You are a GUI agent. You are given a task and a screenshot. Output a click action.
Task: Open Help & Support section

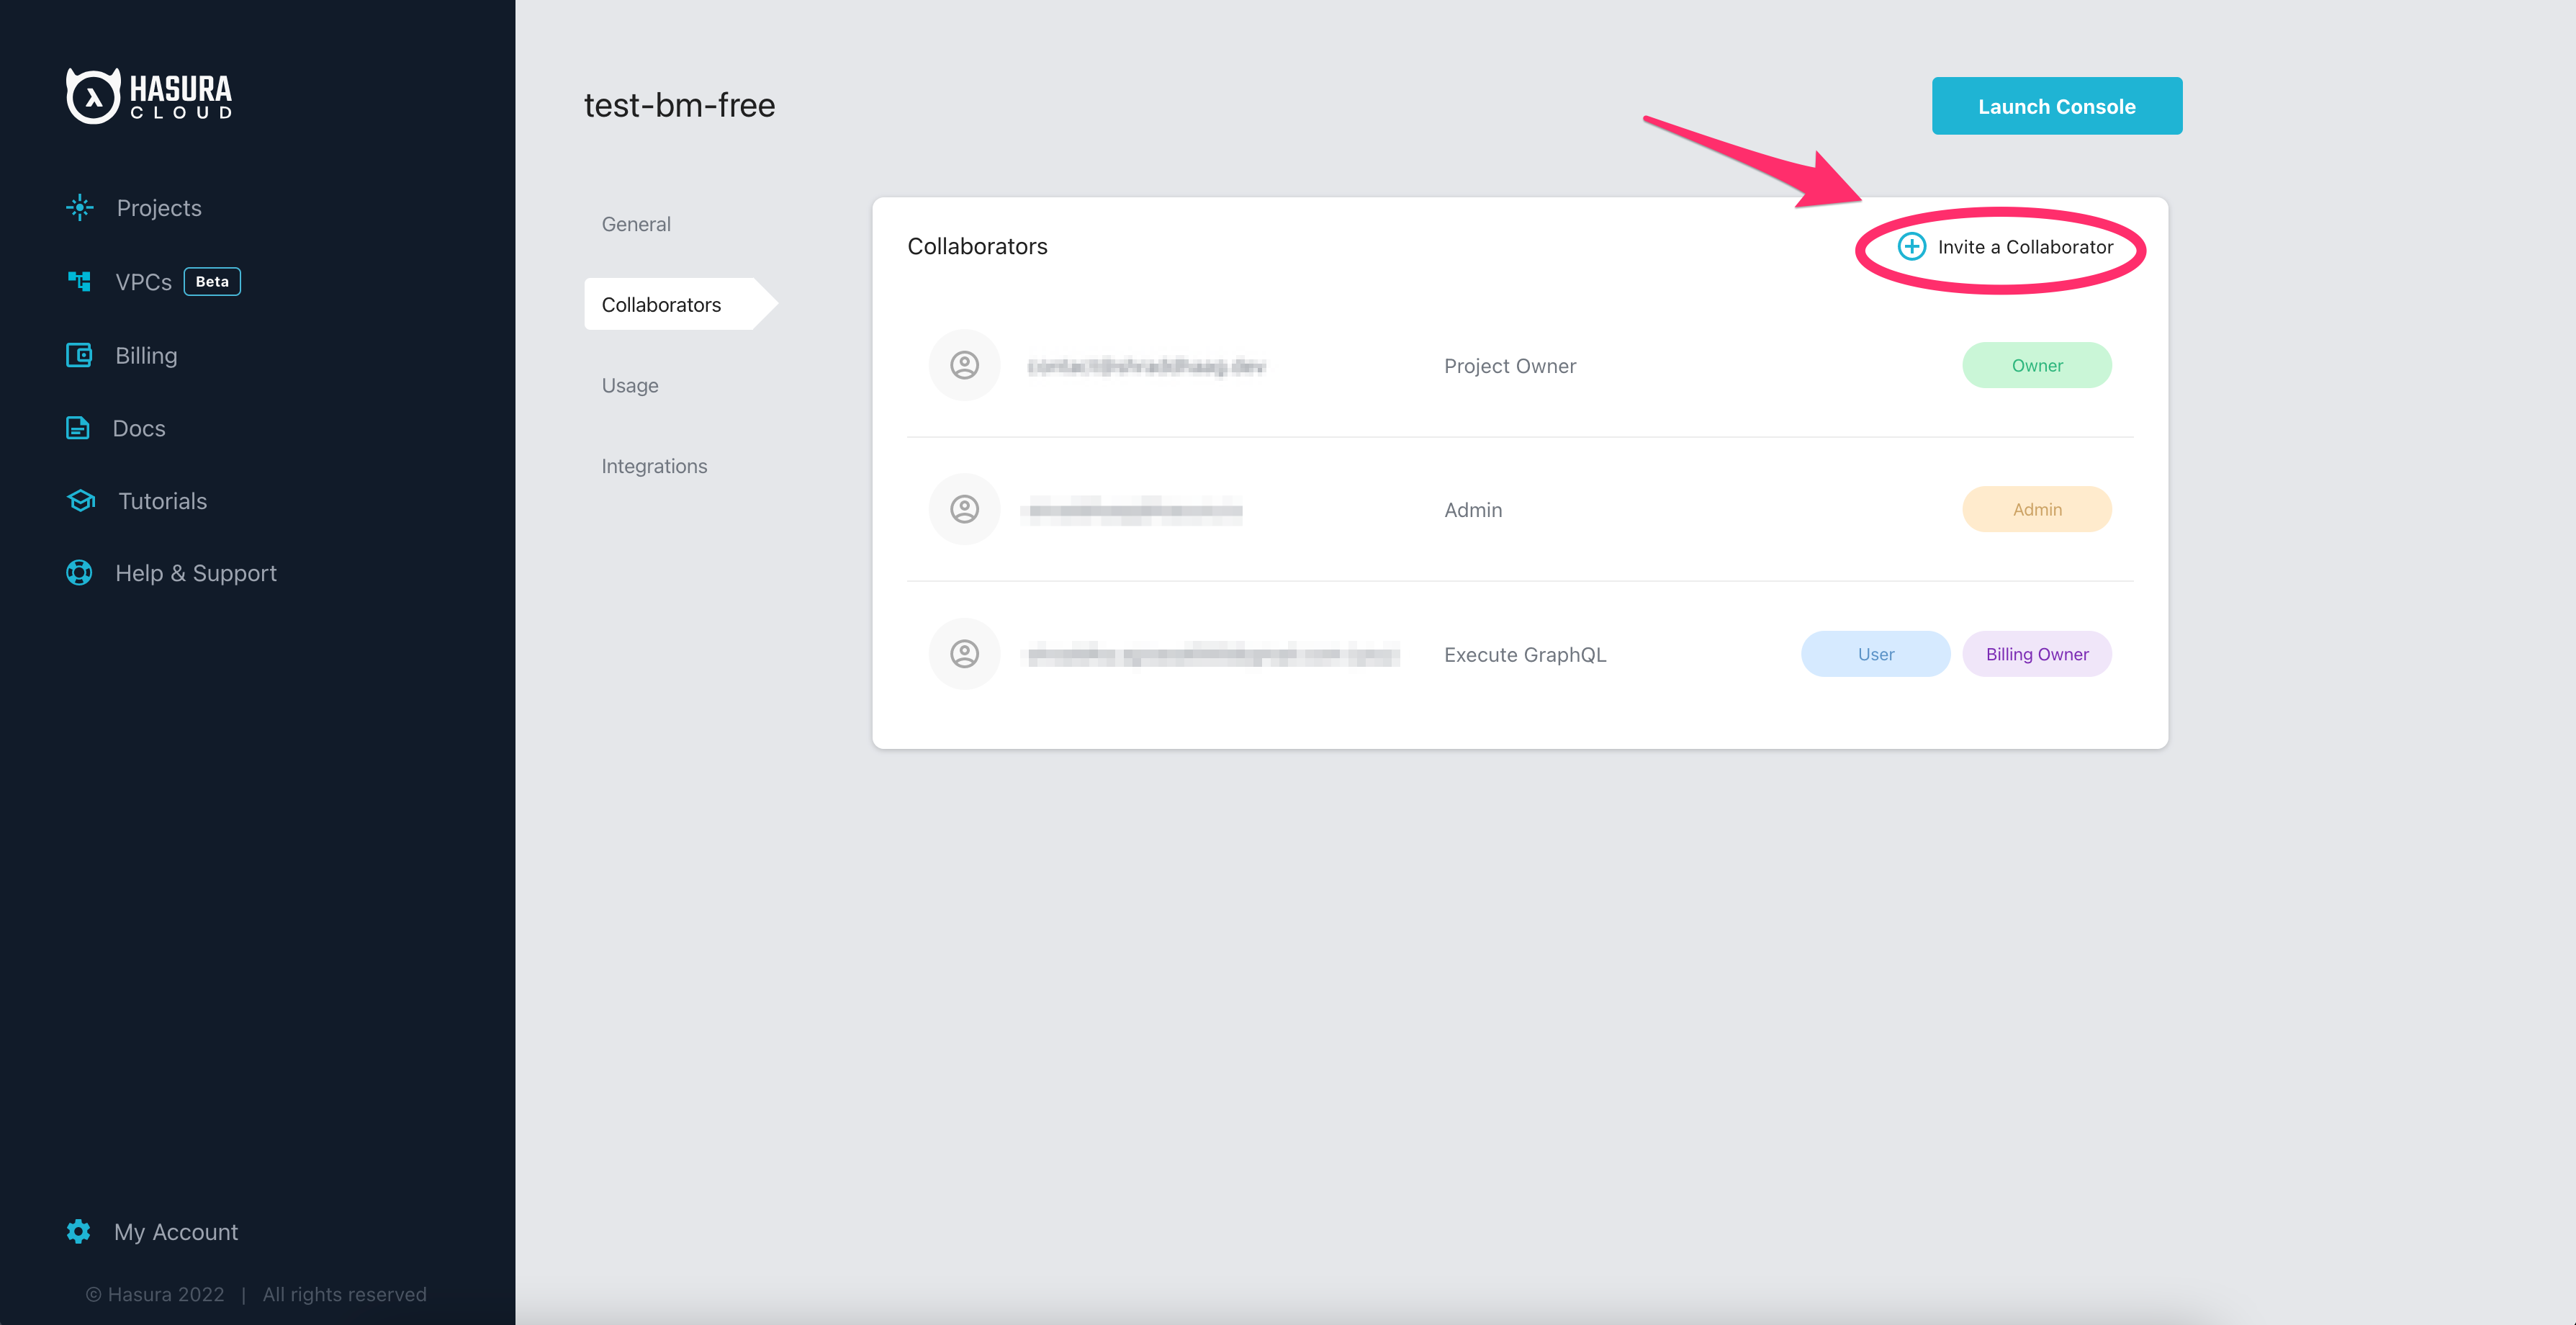196,571
